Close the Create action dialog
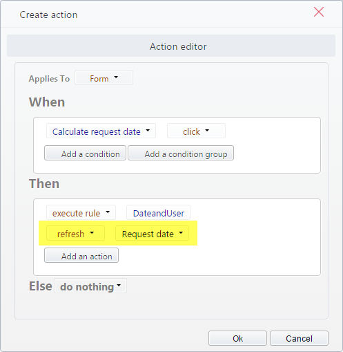343x352 pixels. tap(319, 12)
